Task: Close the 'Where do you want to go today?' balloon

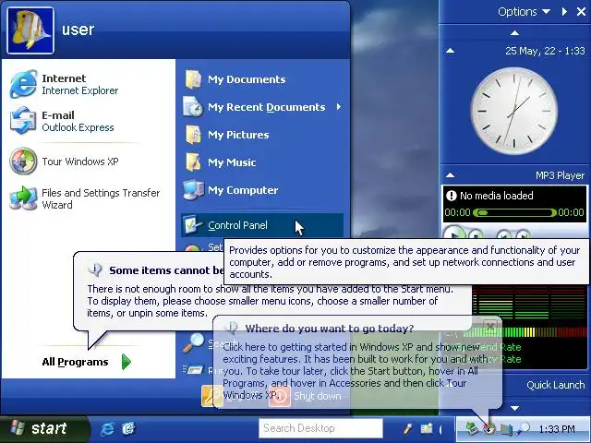Action: click(489, 326)
